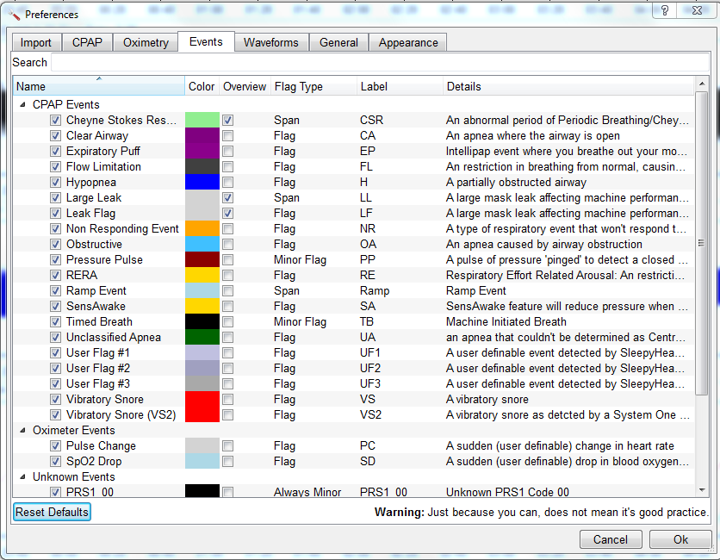The height and width of the screenshot is (560, 720).
Task: Click the Vibratory Snore red color swatch
Action: pyautogui.click(x=202, y=400)
